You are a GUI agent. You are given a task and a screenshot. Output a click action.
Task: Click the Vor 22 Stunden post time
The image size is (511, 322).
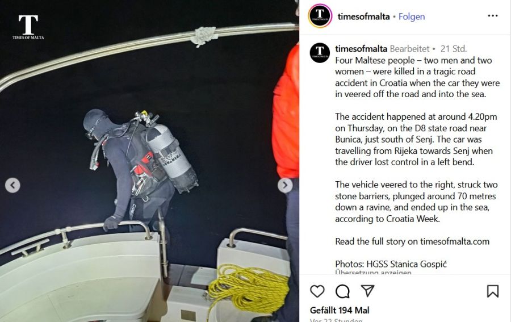click(336, 320)
